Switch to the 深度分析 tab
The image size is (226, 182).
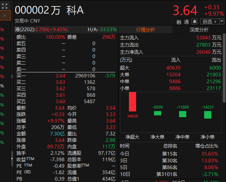point(199,30)
